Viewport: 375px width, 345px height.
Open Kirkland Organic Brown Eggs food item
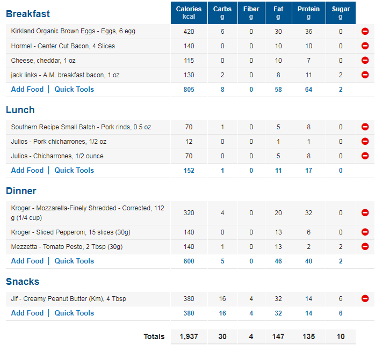73,31
